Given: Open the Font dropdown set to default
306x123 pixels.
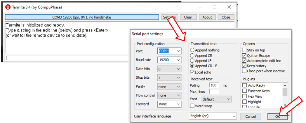Looking at the screenshot, I should coord(216,99).
